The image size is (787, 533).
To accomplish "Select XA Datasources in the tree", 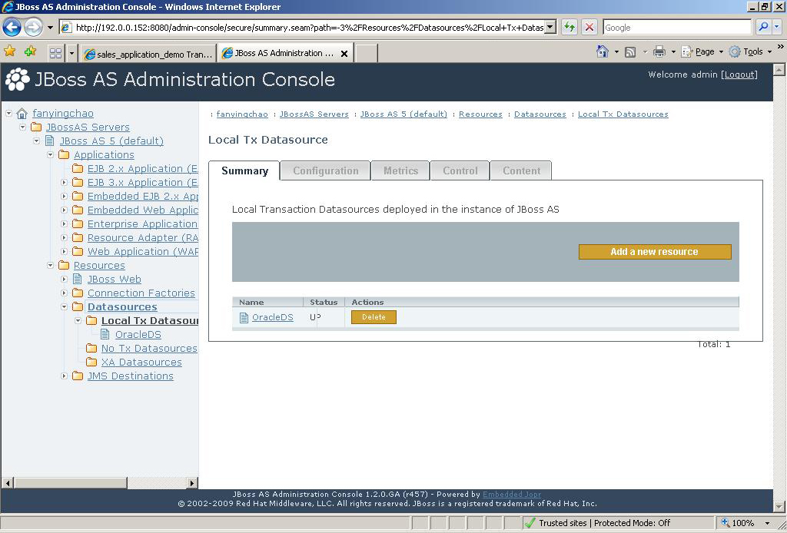I will [141, 362].
